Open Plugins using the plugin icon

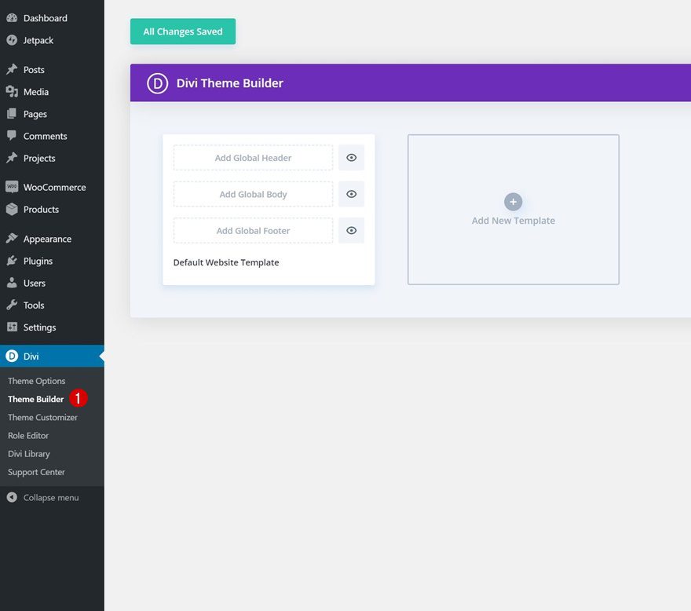click(14, 260)
